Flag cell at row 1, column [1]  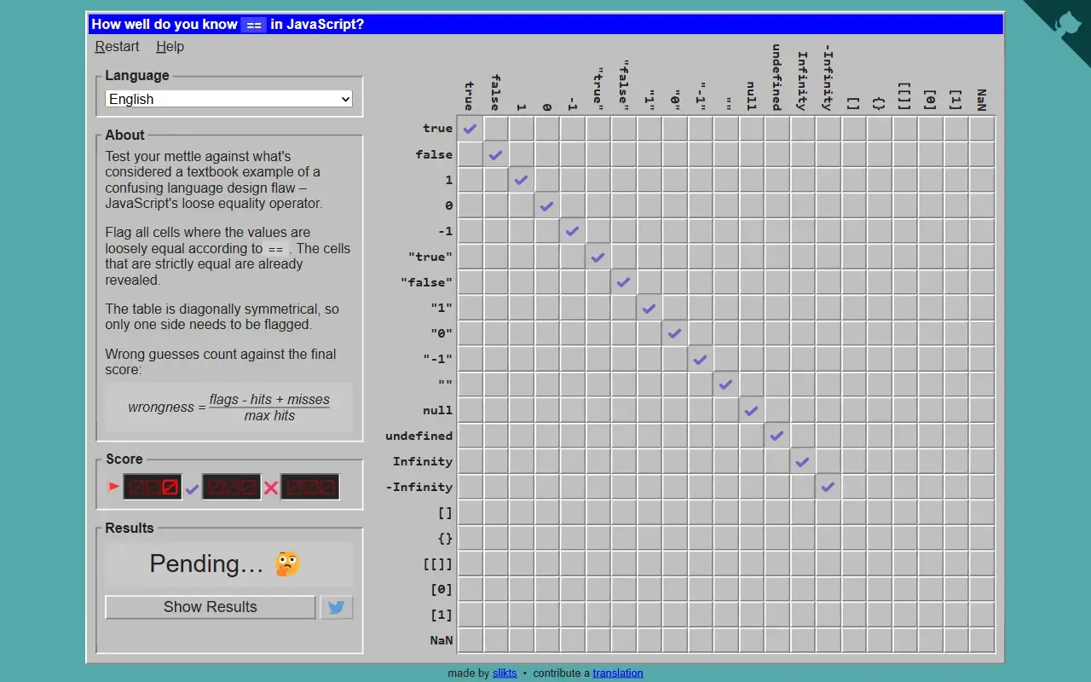(956, 180)
